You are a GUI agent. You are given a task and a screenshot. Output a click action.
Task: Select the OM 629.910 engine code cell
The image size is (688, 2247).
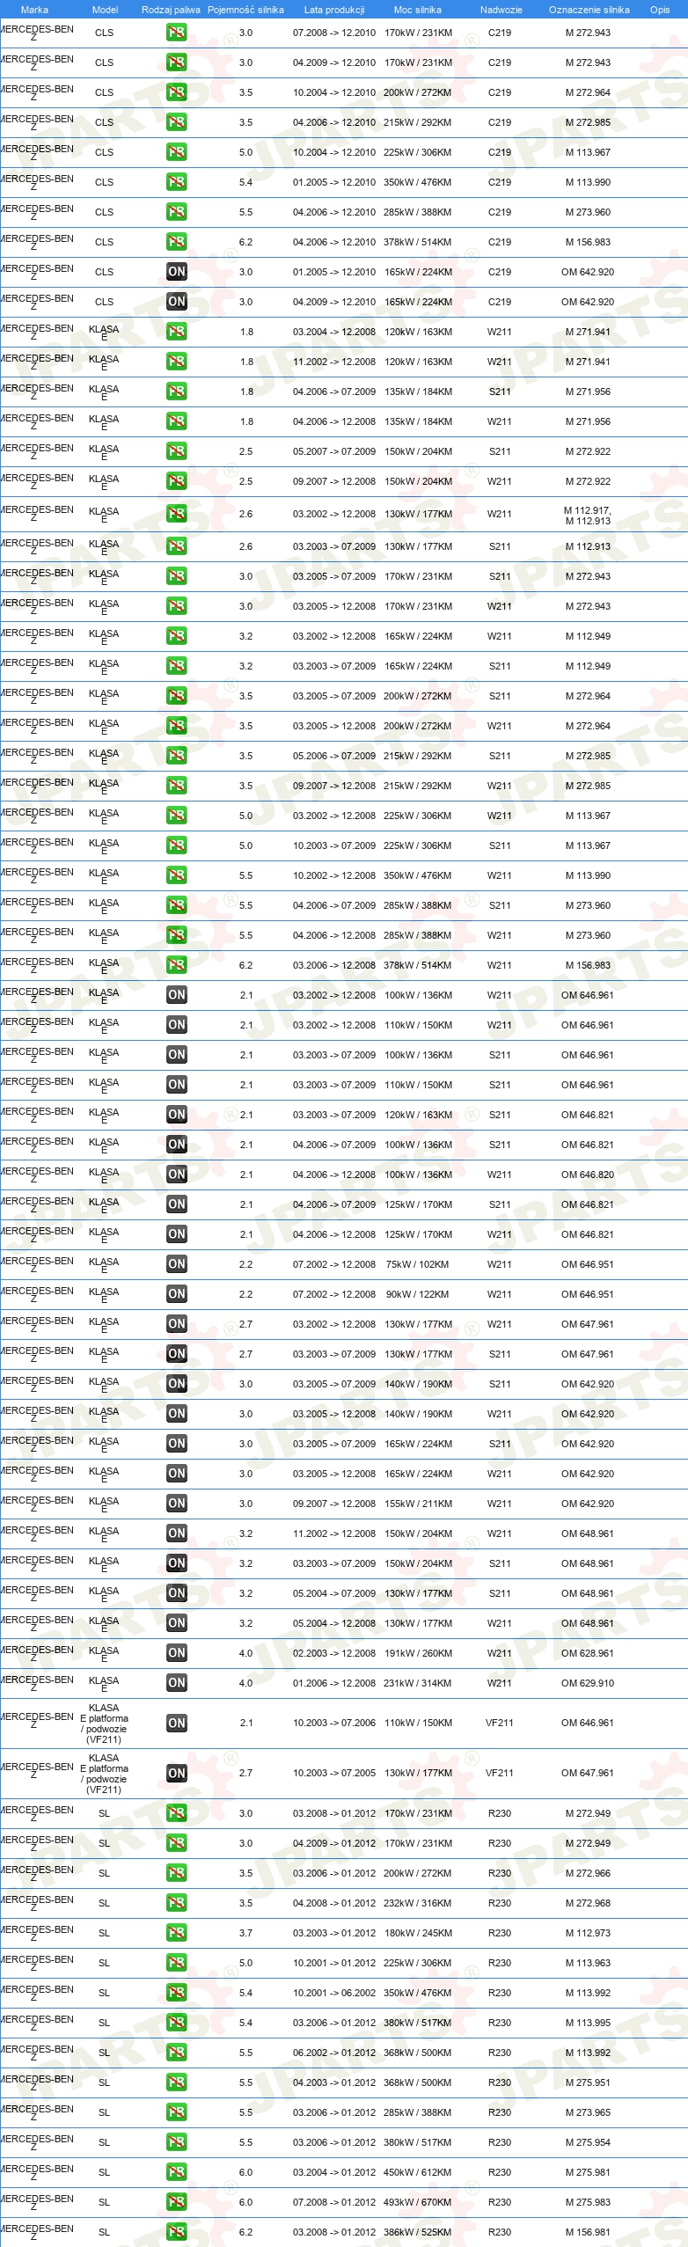588,1683
